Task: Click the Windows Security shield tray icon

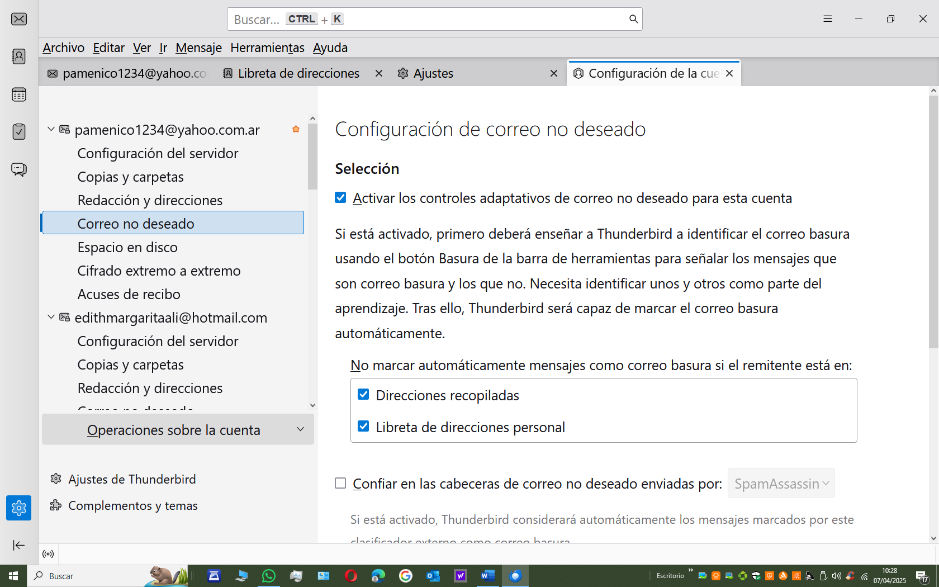Action: coord(756,576)
